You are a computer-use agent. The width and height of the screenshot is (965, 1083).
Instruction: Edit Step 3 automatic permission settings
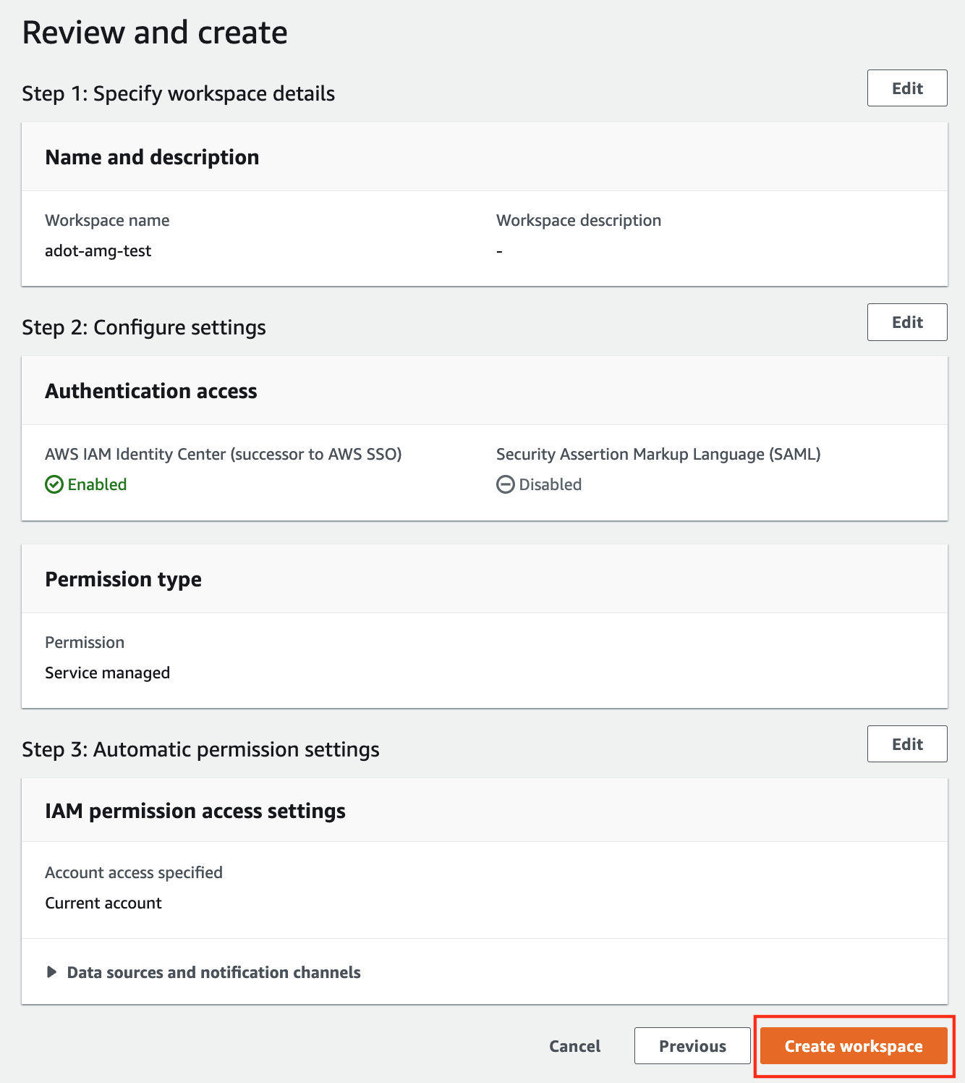(907, 743)
